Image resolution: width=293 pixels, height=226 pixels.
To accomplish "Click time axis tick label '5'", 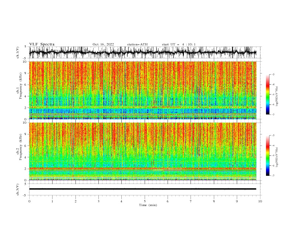I will pos(145,201).
